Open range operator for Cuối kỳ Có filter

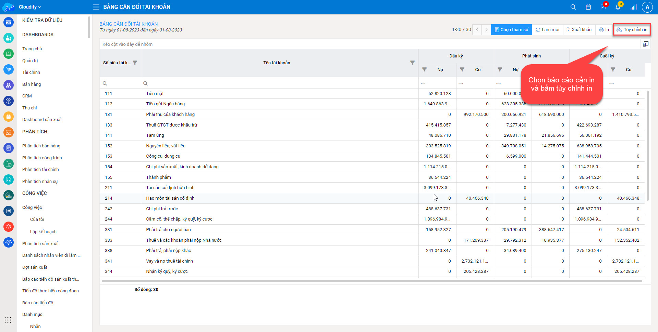tap(612, 83)
